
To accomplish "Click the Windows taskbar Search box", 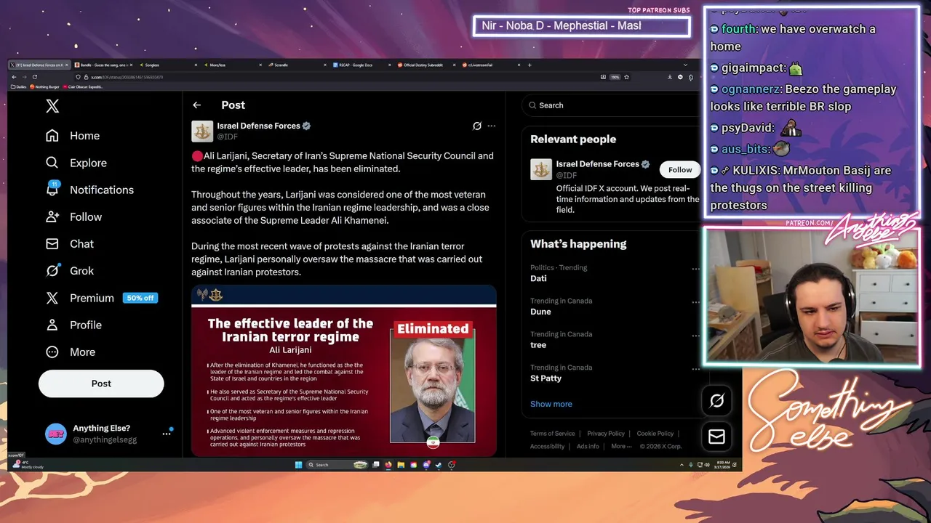I will point(337,465).
